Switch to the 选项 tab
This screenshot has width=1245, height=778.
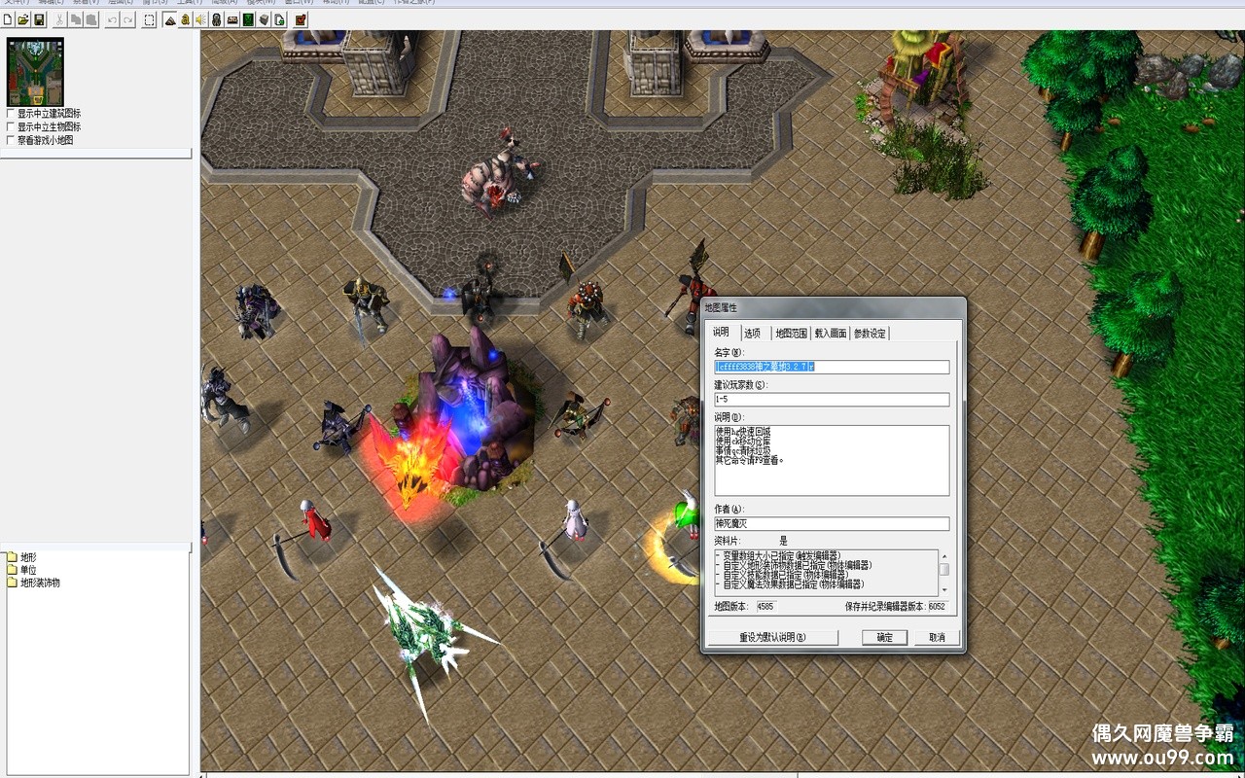[x=752, y=334]
